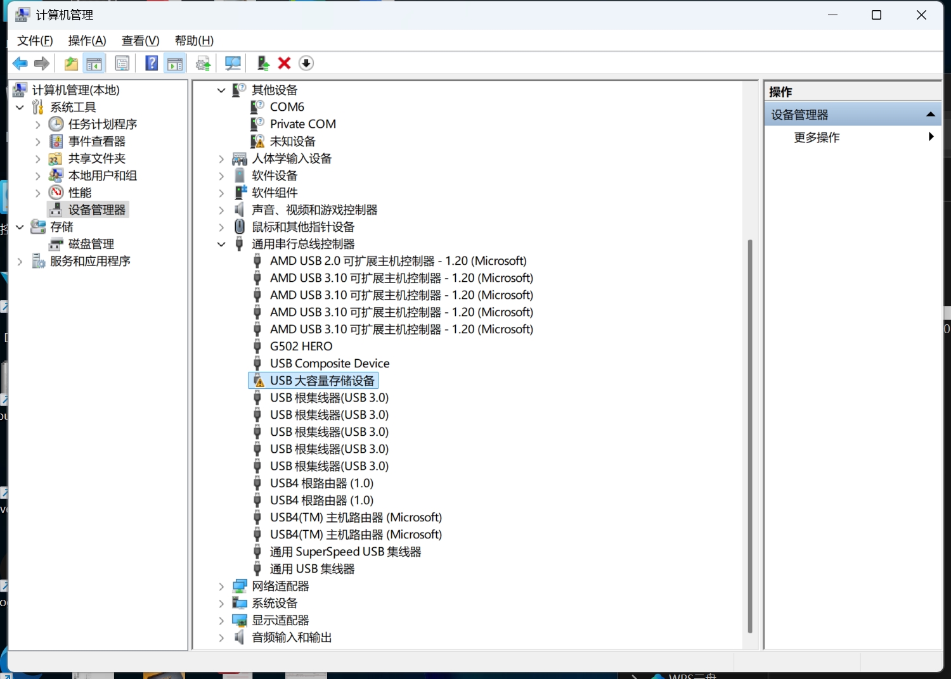Image resolution: width=951 pixels, height=679 pixels.
Task: Click the 设备管理器 action pane header
Action: [x=852, y=115]
